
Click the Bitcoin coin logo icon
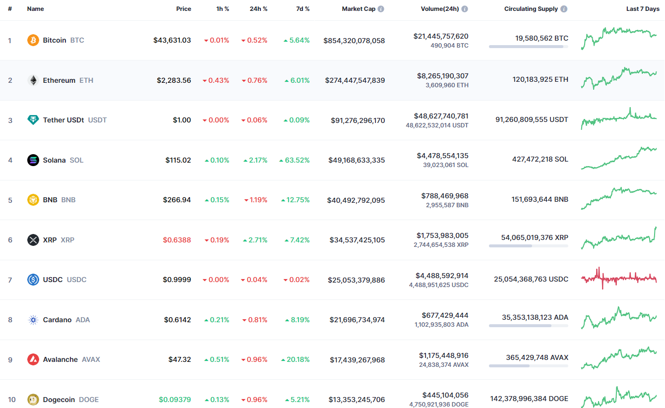coord(33,40)
